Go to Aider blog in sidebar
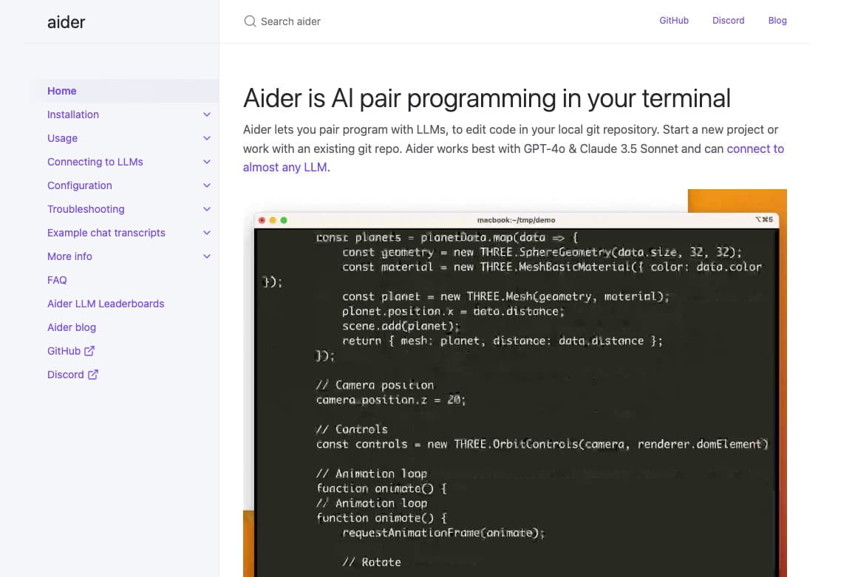 (72, 327)
